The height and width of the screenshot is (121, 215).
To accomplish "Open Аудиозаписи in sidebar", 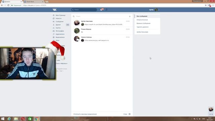I will tap(60, 34).
